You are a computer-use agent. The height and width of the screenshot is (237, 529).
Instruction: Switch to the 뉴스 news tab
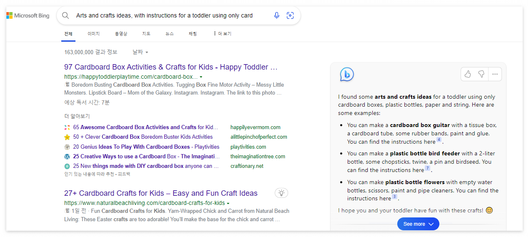coord(169,34)
